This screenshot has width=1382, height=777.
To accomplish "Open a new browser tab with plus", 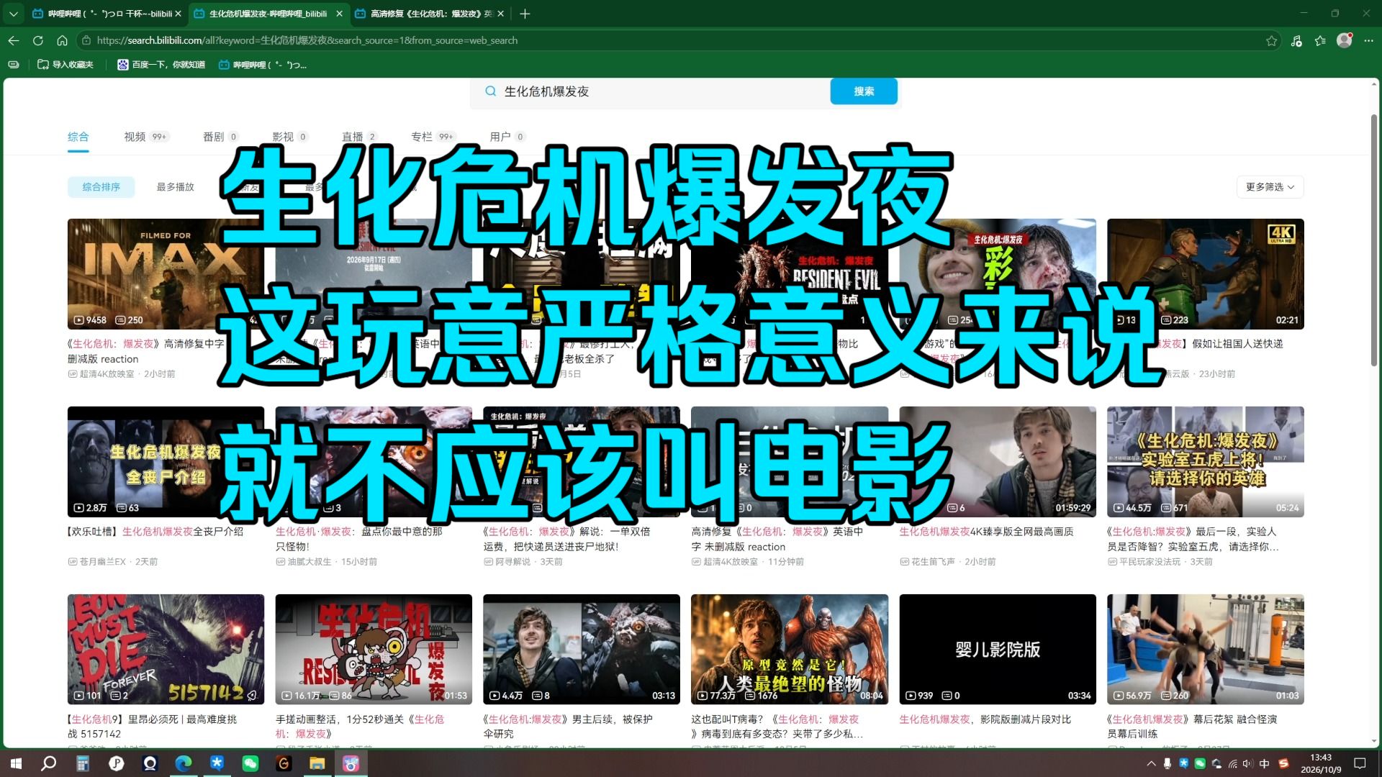I will point(525,14).
